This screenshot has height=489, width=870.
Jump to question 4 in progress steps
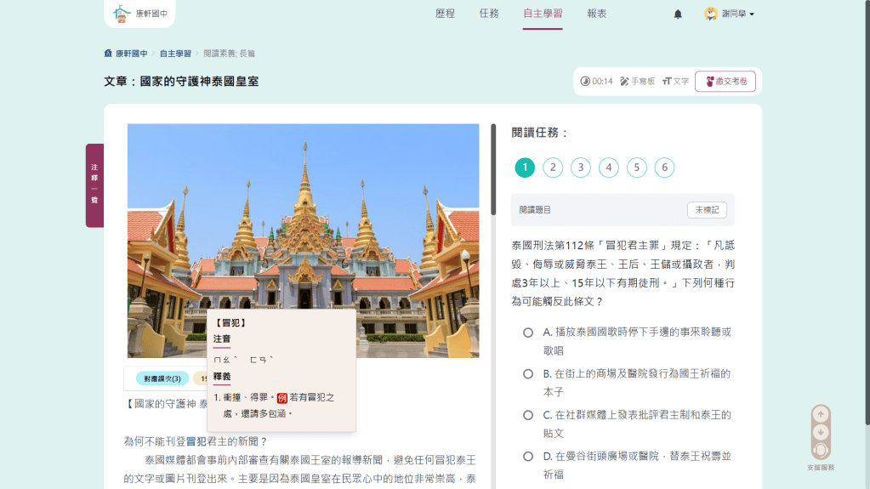608,168
